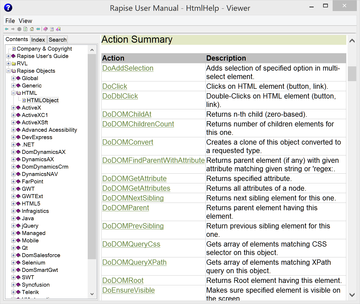The width and height of the screenshot is (360, 304).
Task: Click the search book magnifier icon
Action: (58, 29)
